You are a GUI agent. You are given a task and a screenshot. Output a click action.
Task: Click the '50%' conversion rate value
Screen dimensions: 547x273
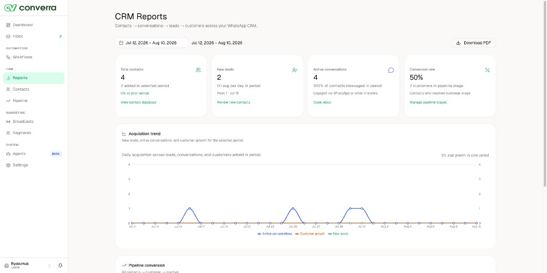[x=416, y=77]
